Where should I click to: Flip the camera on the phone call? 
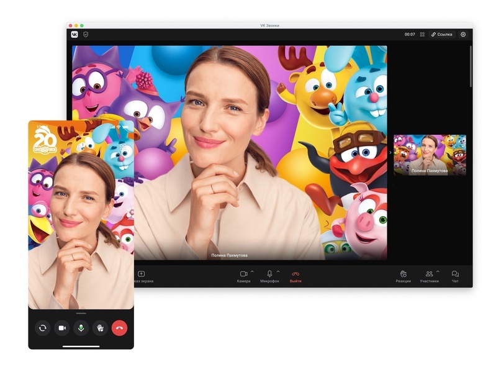click(42, 328)
